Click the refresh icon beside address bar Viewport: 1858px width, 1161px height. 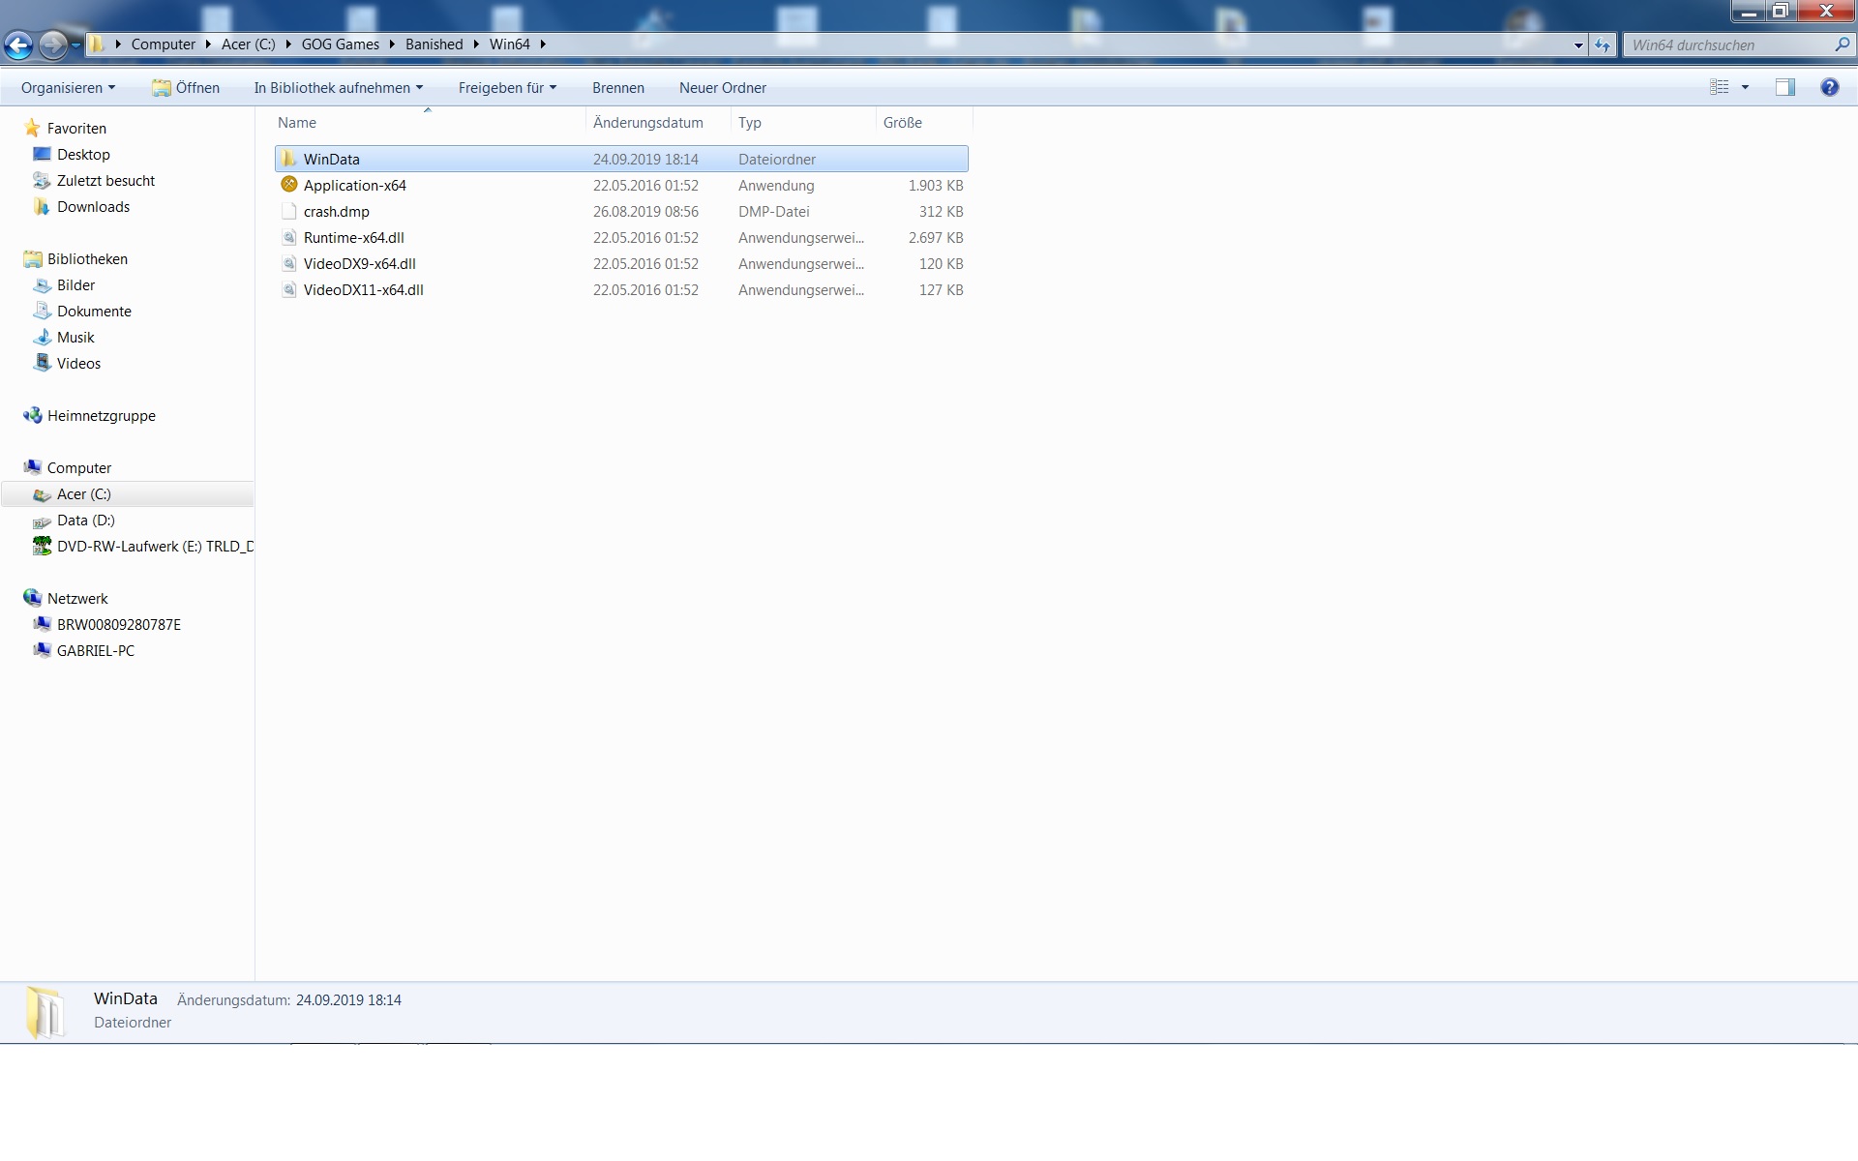[1603, 45]
